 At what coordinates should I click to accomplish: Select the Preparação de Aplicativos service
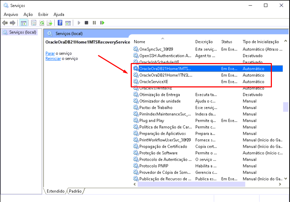click(208, 133)
